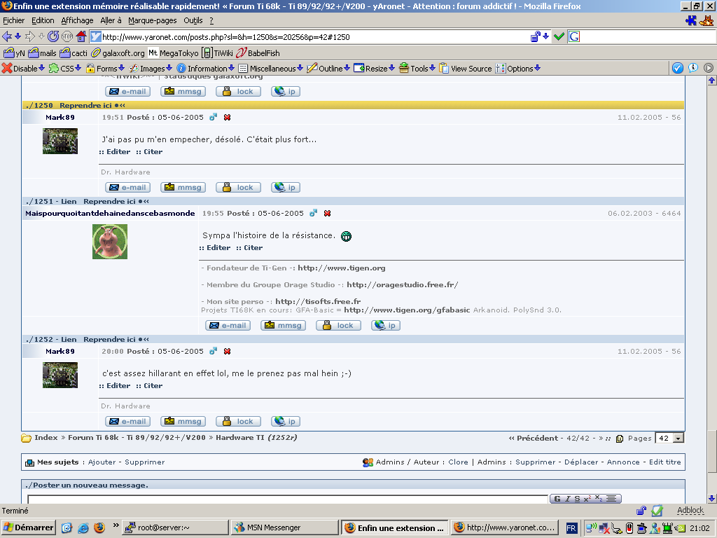Open the Affichage menu
This screenshot has width=717, height=538.
pos(77,20)
